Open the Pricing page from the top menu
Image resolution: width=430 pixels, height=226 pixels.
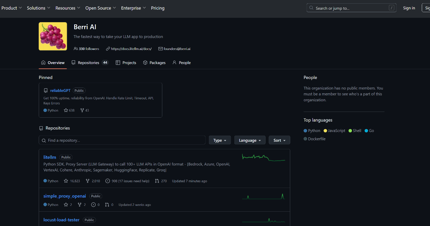point(158,8)
